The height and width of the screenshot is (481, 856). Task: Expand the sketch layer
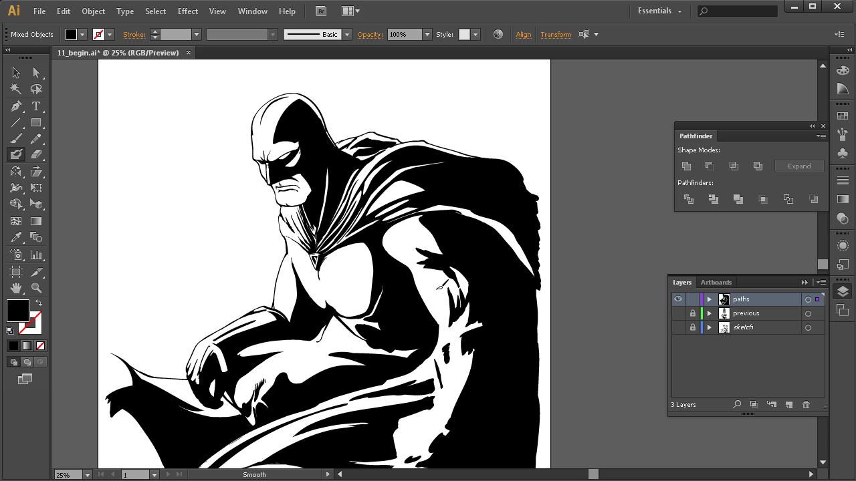coord(710,327)
